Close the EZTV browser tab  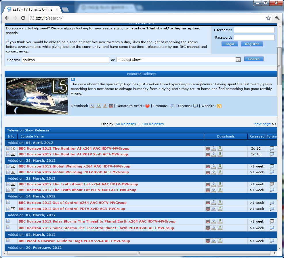(57, 10)
